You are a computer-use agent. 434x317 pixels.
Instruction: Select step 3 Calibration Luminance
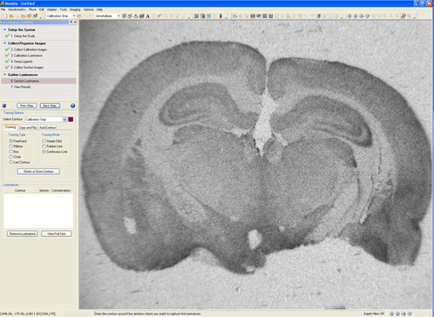26,55
